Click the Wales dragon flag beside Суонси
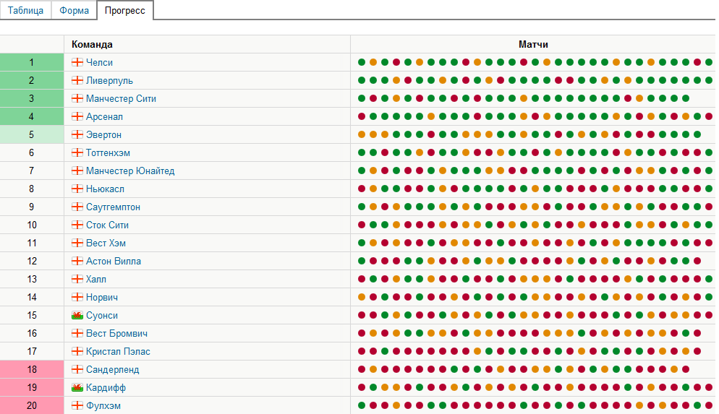 click(77, 316)
